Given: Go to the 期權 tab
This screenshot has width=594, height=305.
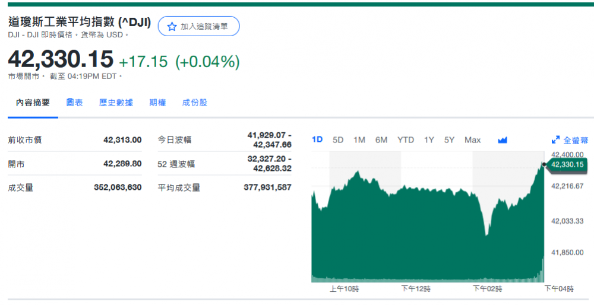Looking at the screenshot, I should [157, 103].
